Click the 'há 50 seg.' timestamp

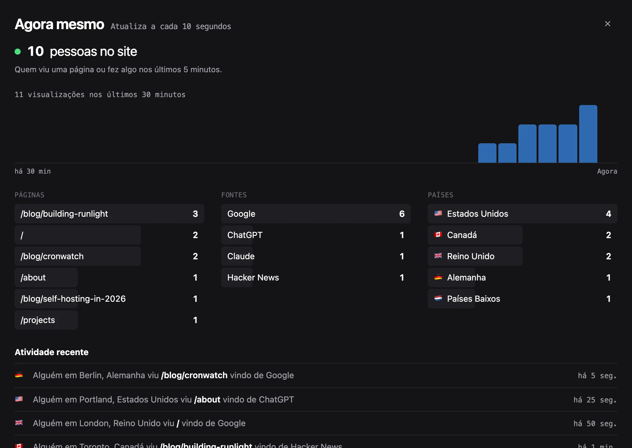[x=595, y=424]
